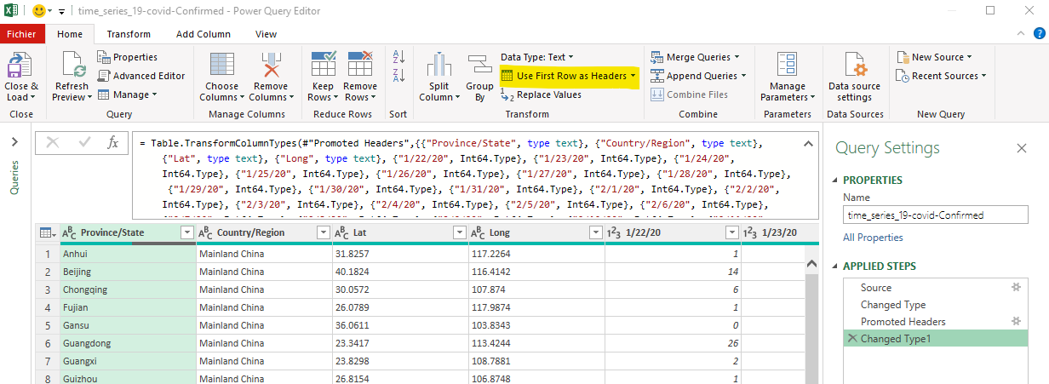This screenshot has height=384, width=1049.
Task: Open the New Source dropdown
Action: point(934,57)
